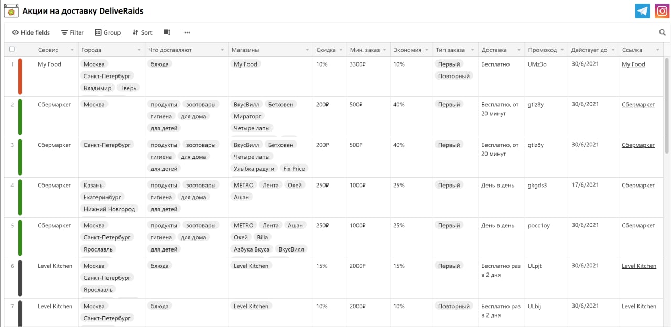
Task: Click the DeliveRaids base logo icon
Action: click(10, 11)
